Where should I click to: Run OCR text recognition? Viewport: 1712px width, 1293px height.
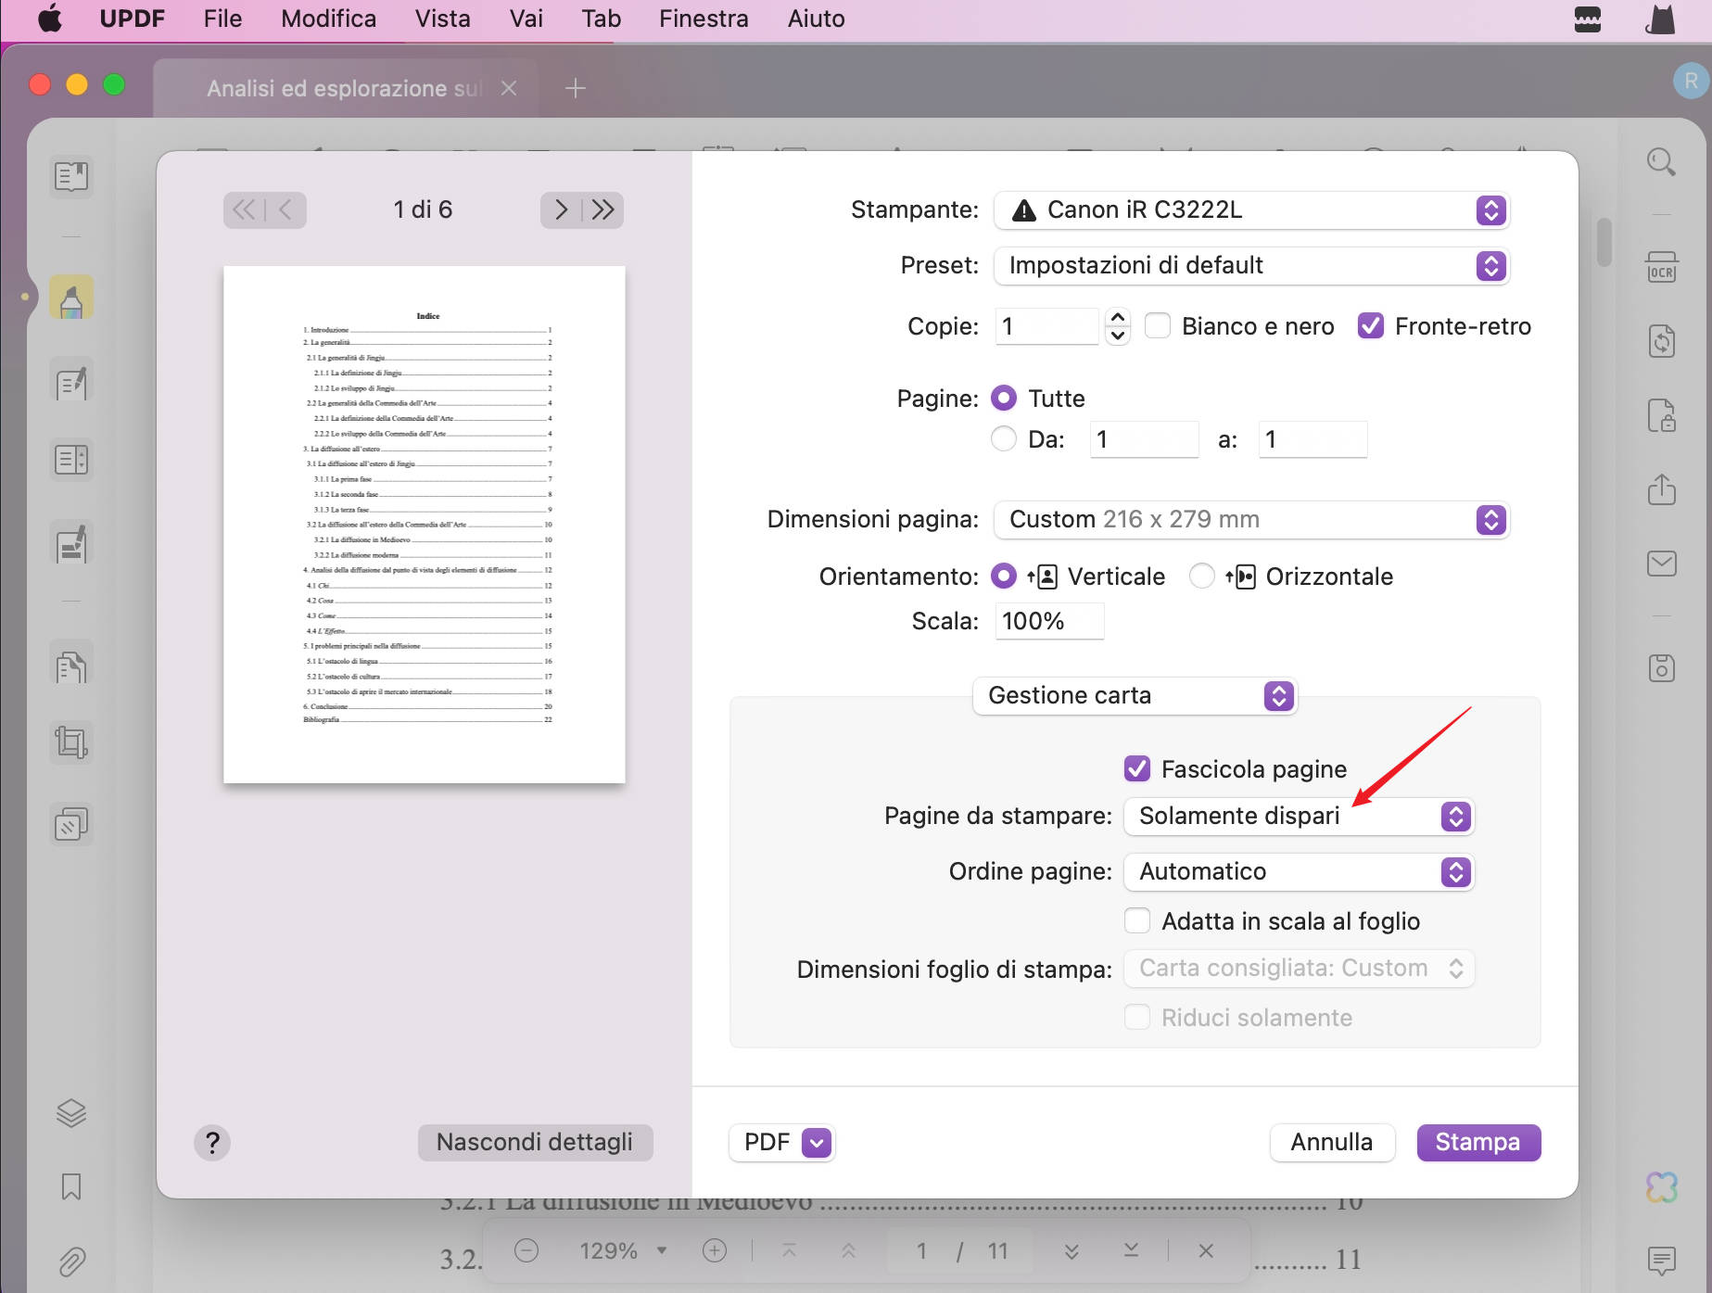coord(1661,267)
